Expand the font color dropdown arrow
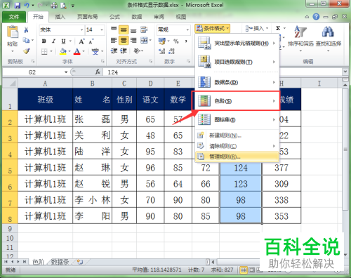Image resolution: width=351 pixels, height=278 pixels. click(x=84, y=51)
